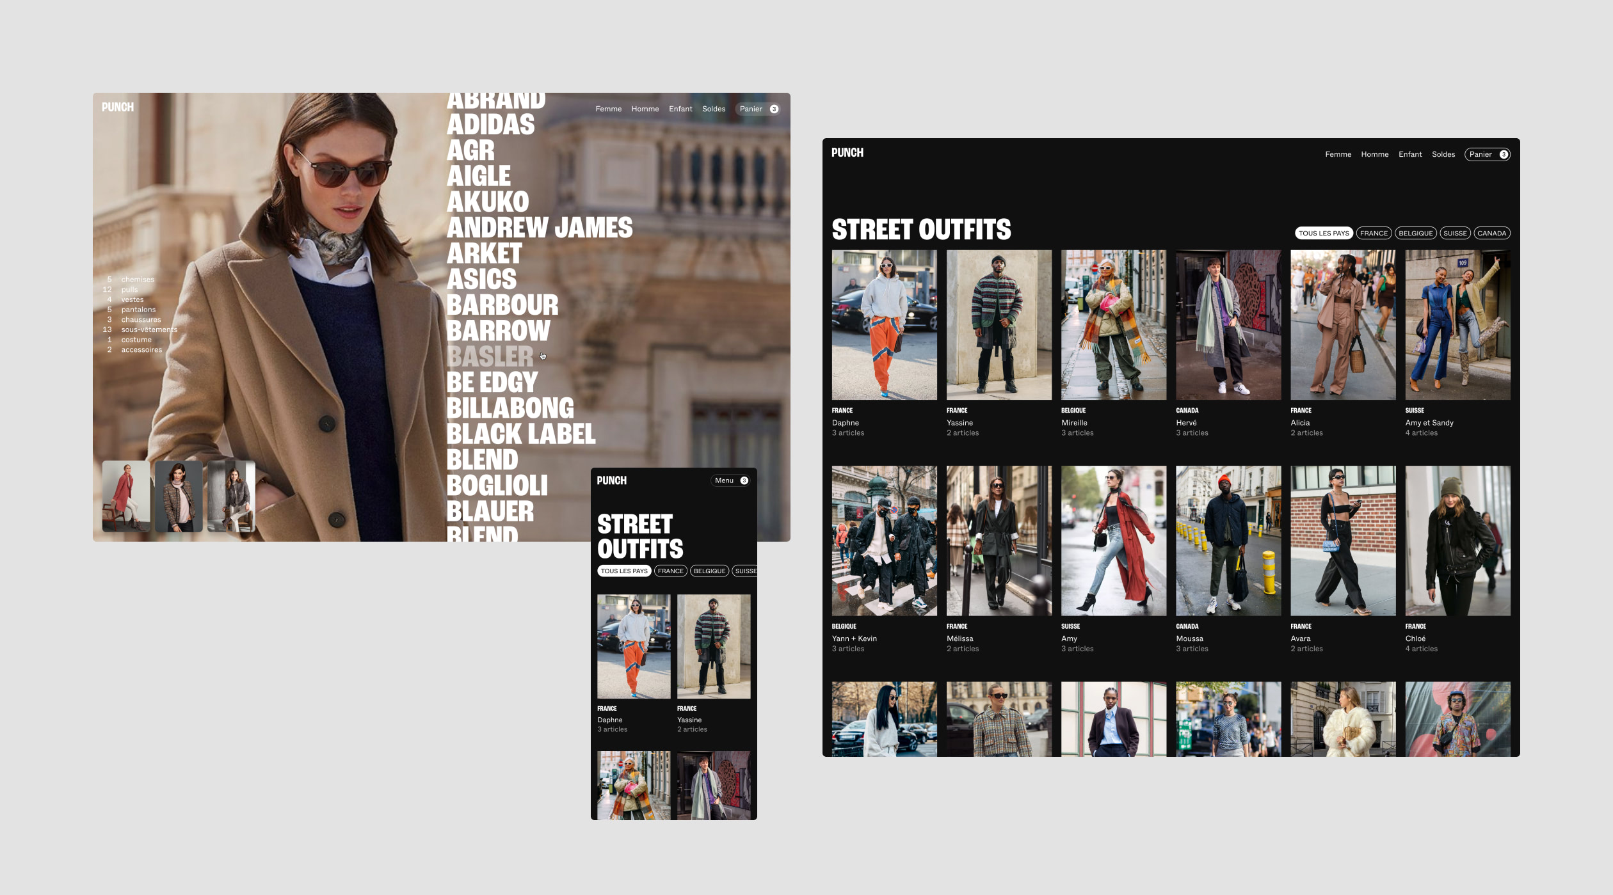
Task: Open Homme menu in the left window
Action: point(645,109)
